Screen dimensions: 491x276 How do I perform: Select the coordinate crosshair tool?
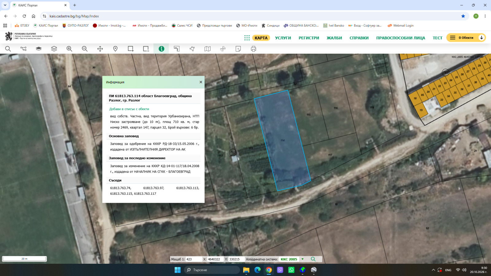point(223,49)
